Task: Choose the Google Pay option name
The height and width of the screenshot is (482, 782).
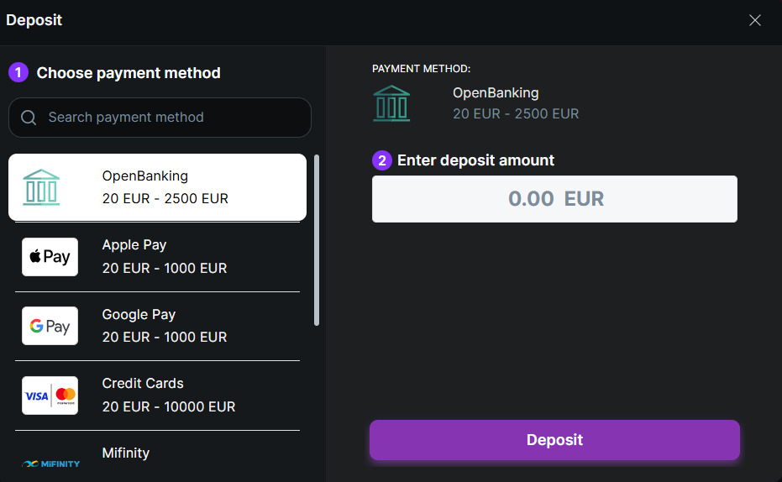Action: (x=139, y=315)
